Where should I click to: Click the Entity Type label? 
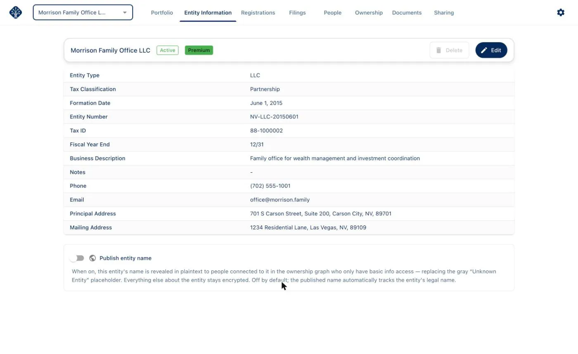click(85, 75)
